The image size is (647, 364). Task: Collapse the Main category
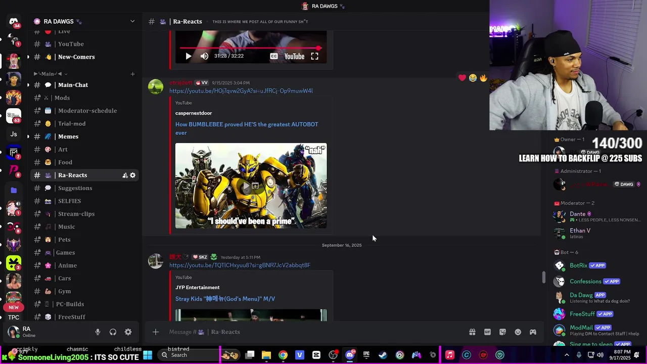click(x=51, y=74)
